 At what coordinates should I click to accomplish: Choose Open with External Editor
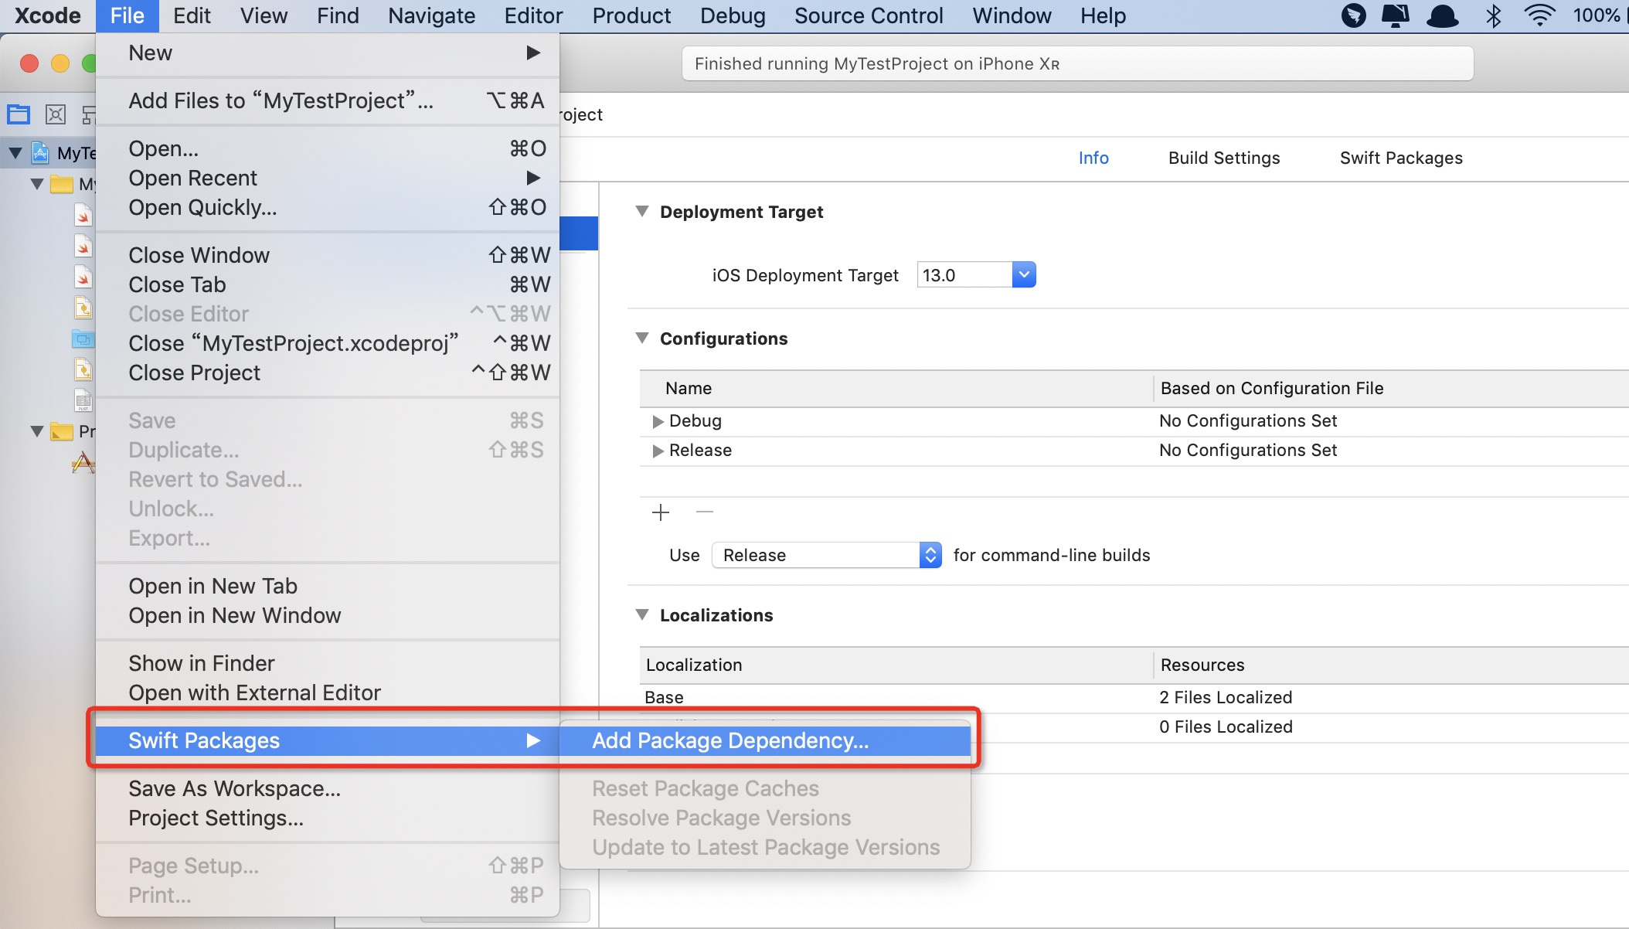tap(328, 692)
